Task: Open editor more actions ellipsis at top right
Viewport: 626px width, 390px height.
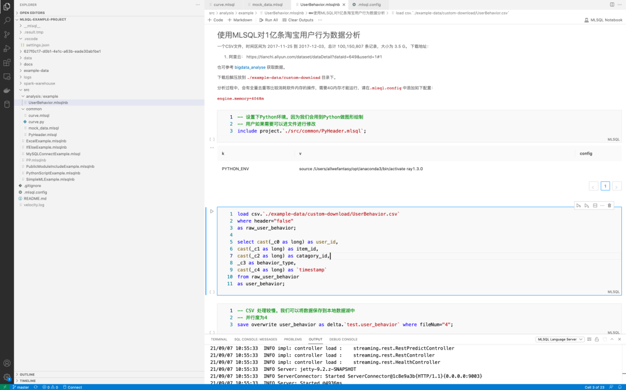Action: tap(619, 5)
